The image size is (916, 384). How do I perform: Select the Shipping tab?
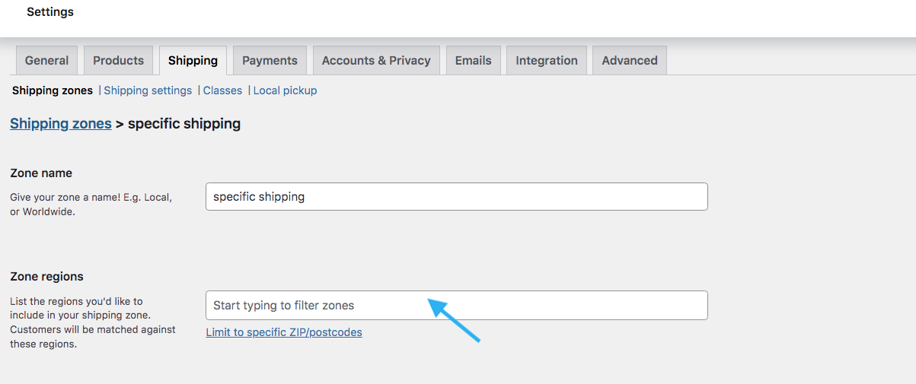click(x=193, y=61)
